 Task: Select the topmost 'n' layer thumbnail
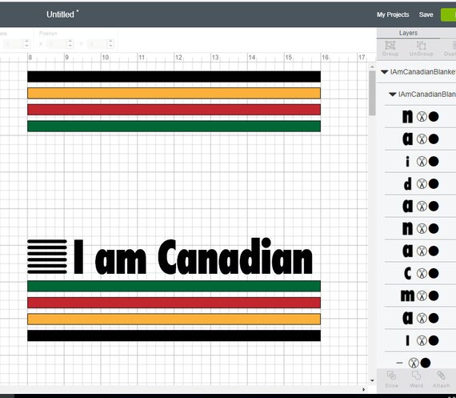tap(408, 116)
